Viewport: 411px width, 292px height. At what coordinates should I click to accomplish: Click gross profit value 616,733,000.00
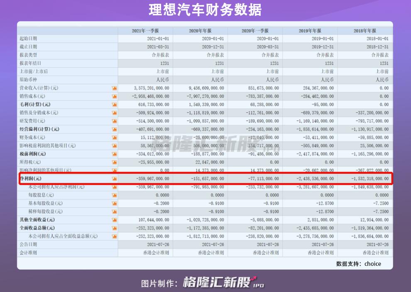click(x=154, y=105)
